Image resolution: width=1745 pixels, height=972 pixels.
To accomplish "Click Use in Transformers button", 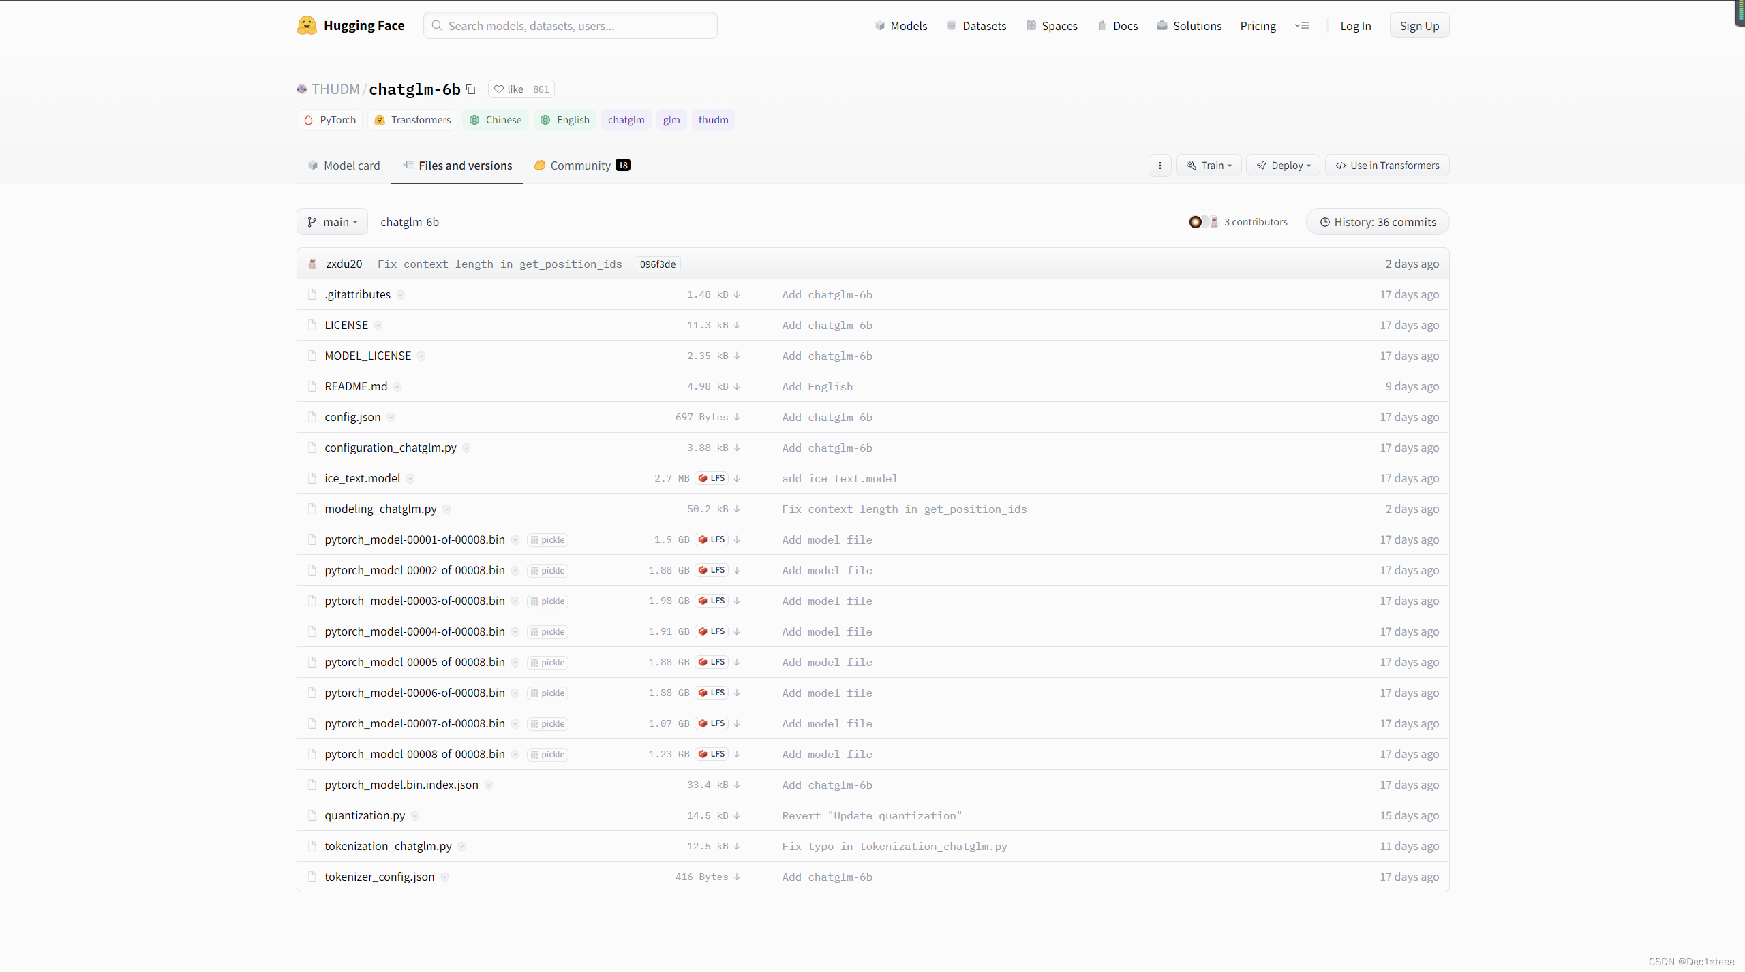I will point(1387,166).
